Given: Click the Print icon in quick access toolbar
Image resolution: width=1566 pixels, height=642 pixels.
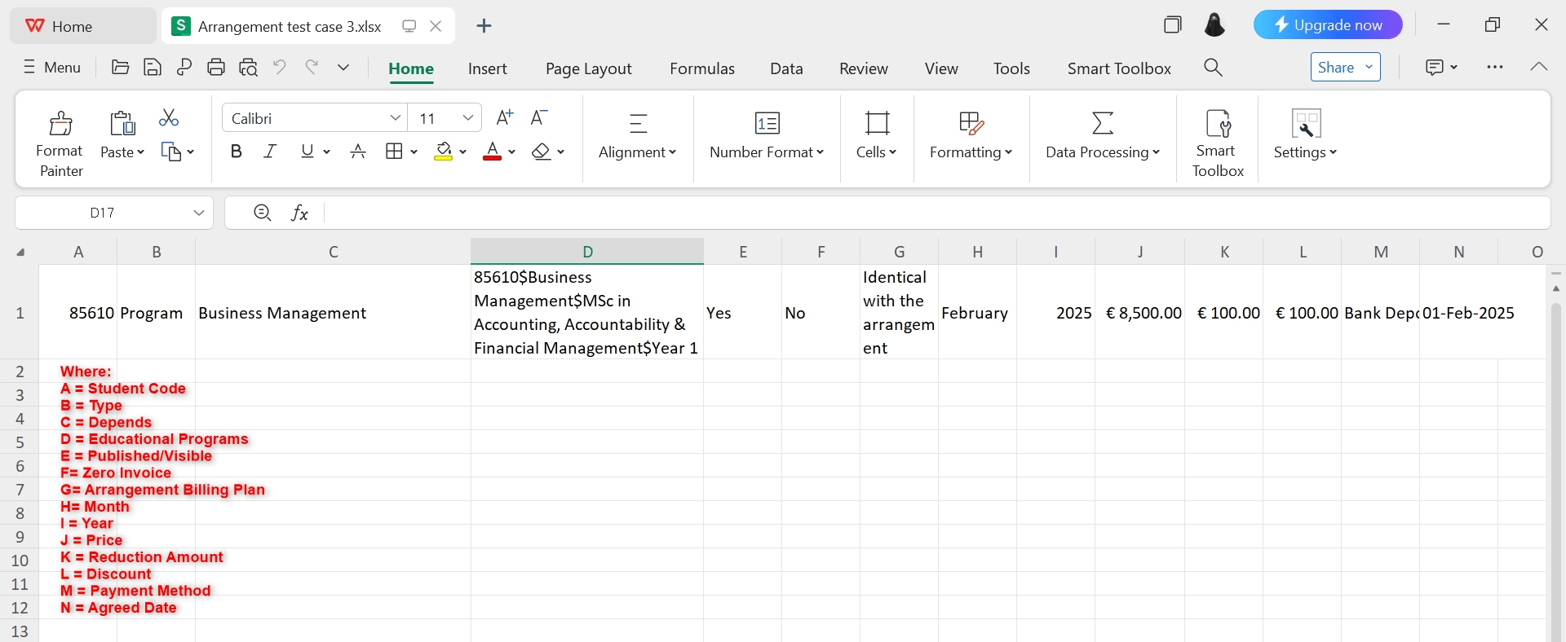Looking at the screenshot, I should pos(216,68).
